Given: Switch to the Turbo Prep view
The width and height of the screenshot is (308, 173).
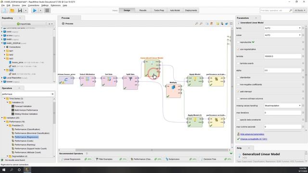Looking at the screenshot, I should click(159, 11).
